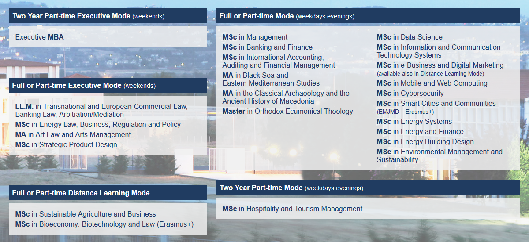This screenshot has height=242, width=529.
Task: Click the Two Year Part-time Mode weekdays evenings header
Action: point(368,188)
